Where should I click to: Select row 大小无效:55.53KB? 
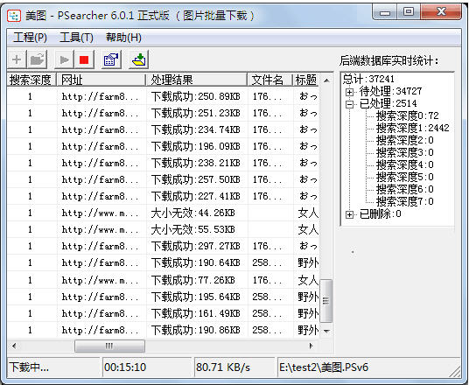[164, 230]
